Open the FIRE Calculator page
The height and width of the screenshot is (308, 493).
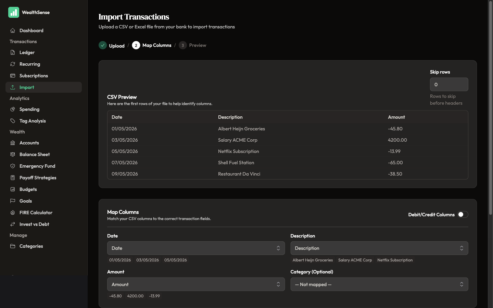[43, 213]
